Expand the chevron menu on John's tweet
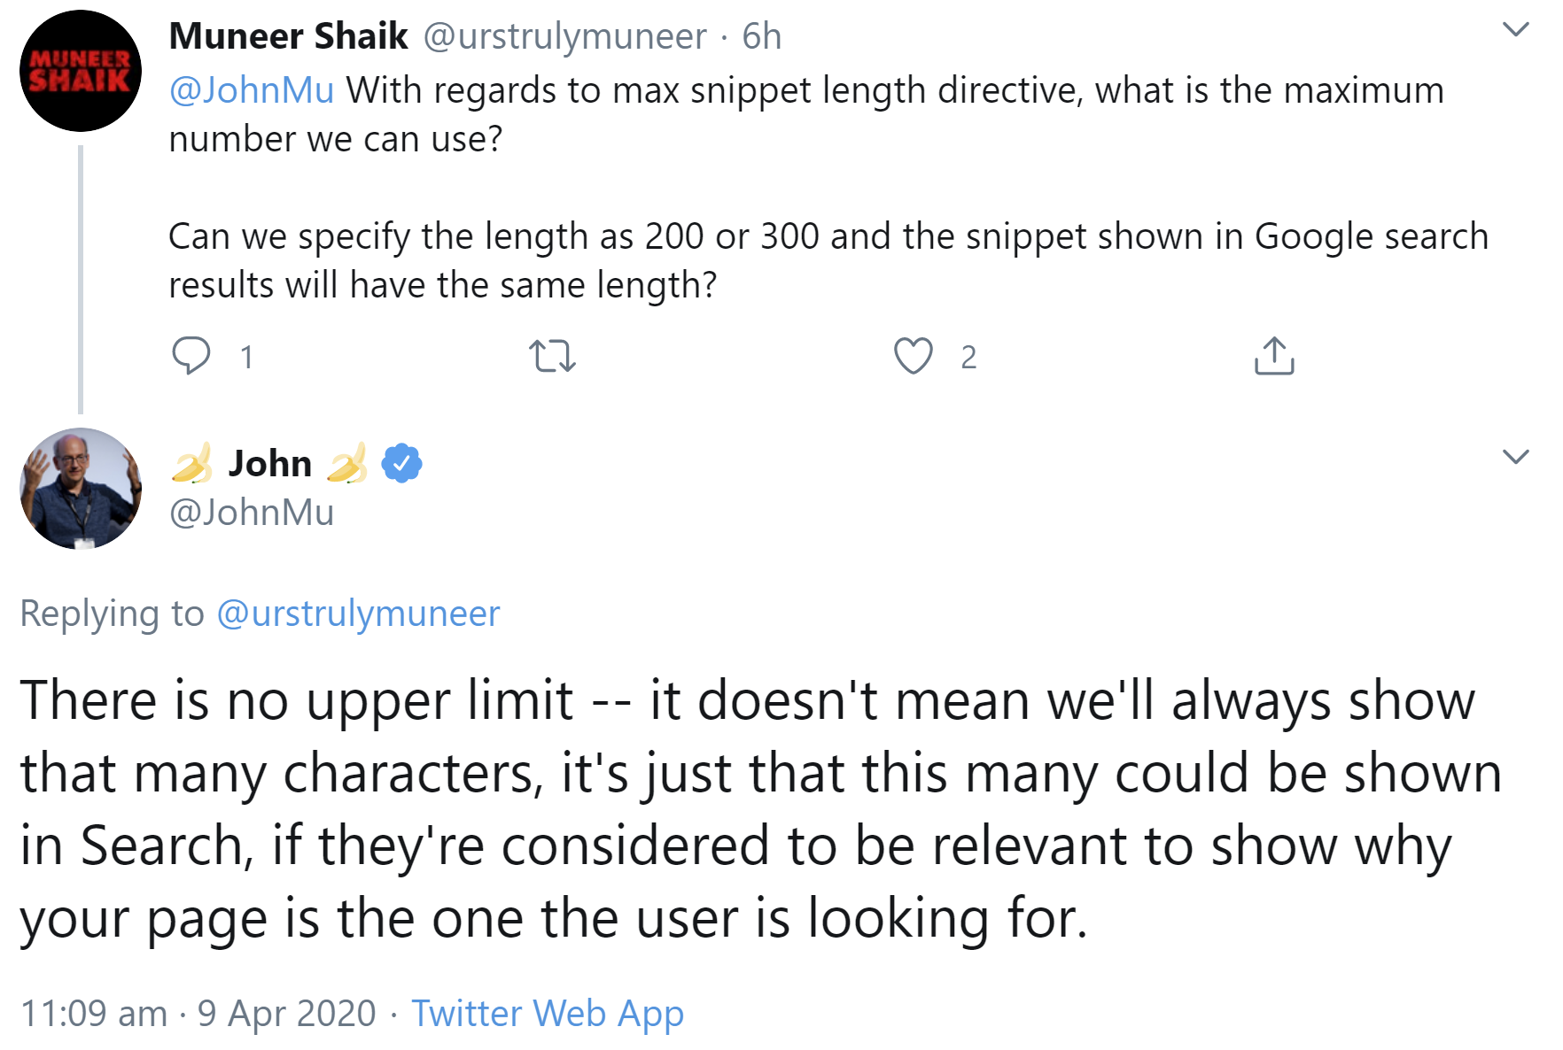This screenshot has height=1050, width=1563. click(1516, 457)
